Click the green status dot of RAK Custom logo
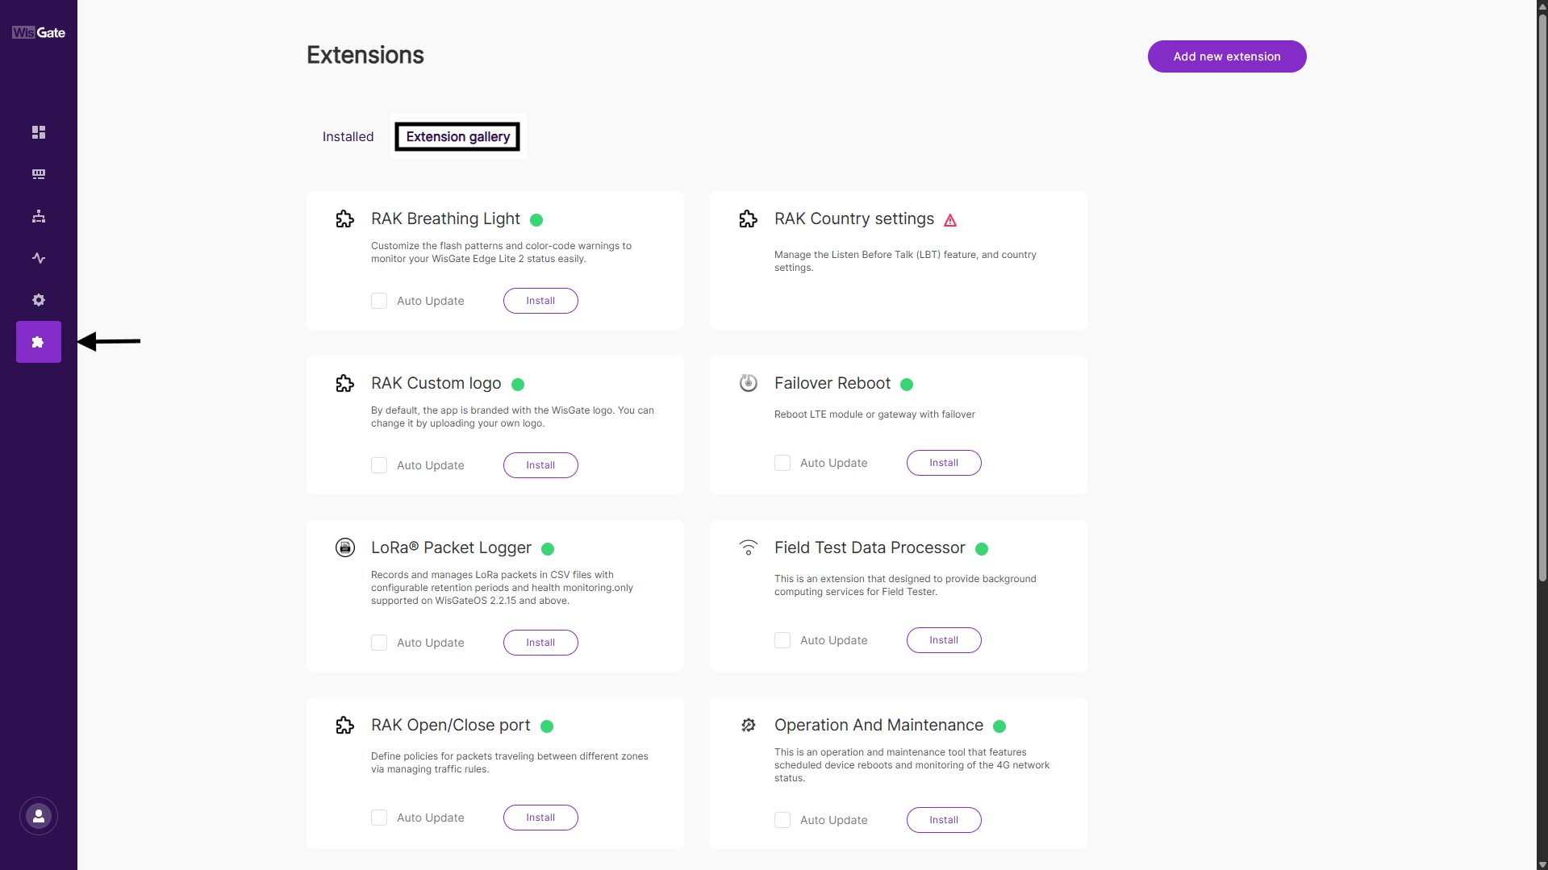Image resolution: width=1548 pixels, height=870 pixels. pyautogui.click(x=518, y=385)
